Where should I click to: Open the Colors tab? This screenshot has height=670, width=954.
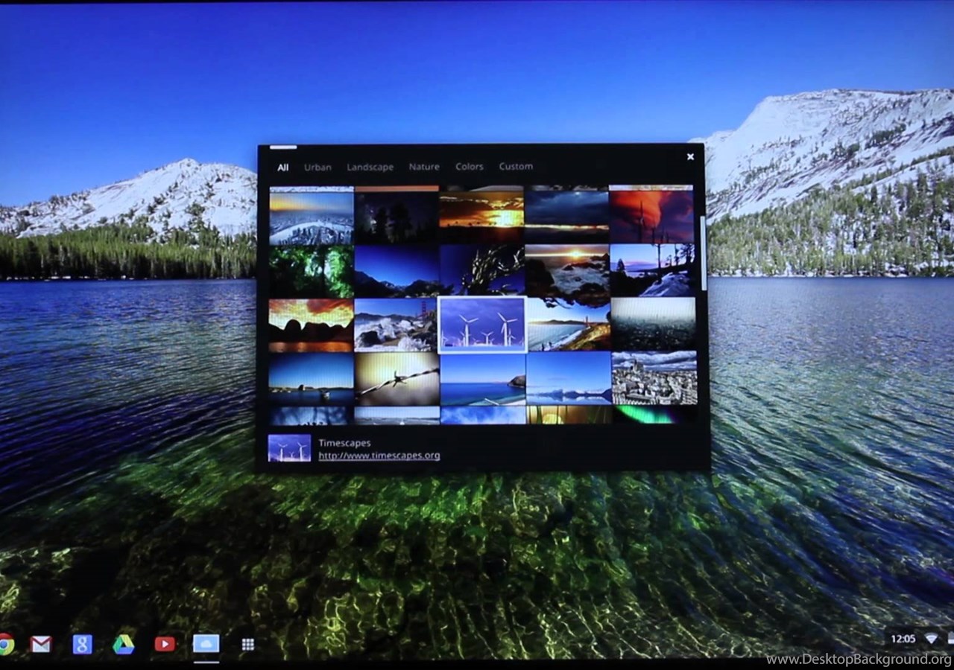click(x=470, y=167)
